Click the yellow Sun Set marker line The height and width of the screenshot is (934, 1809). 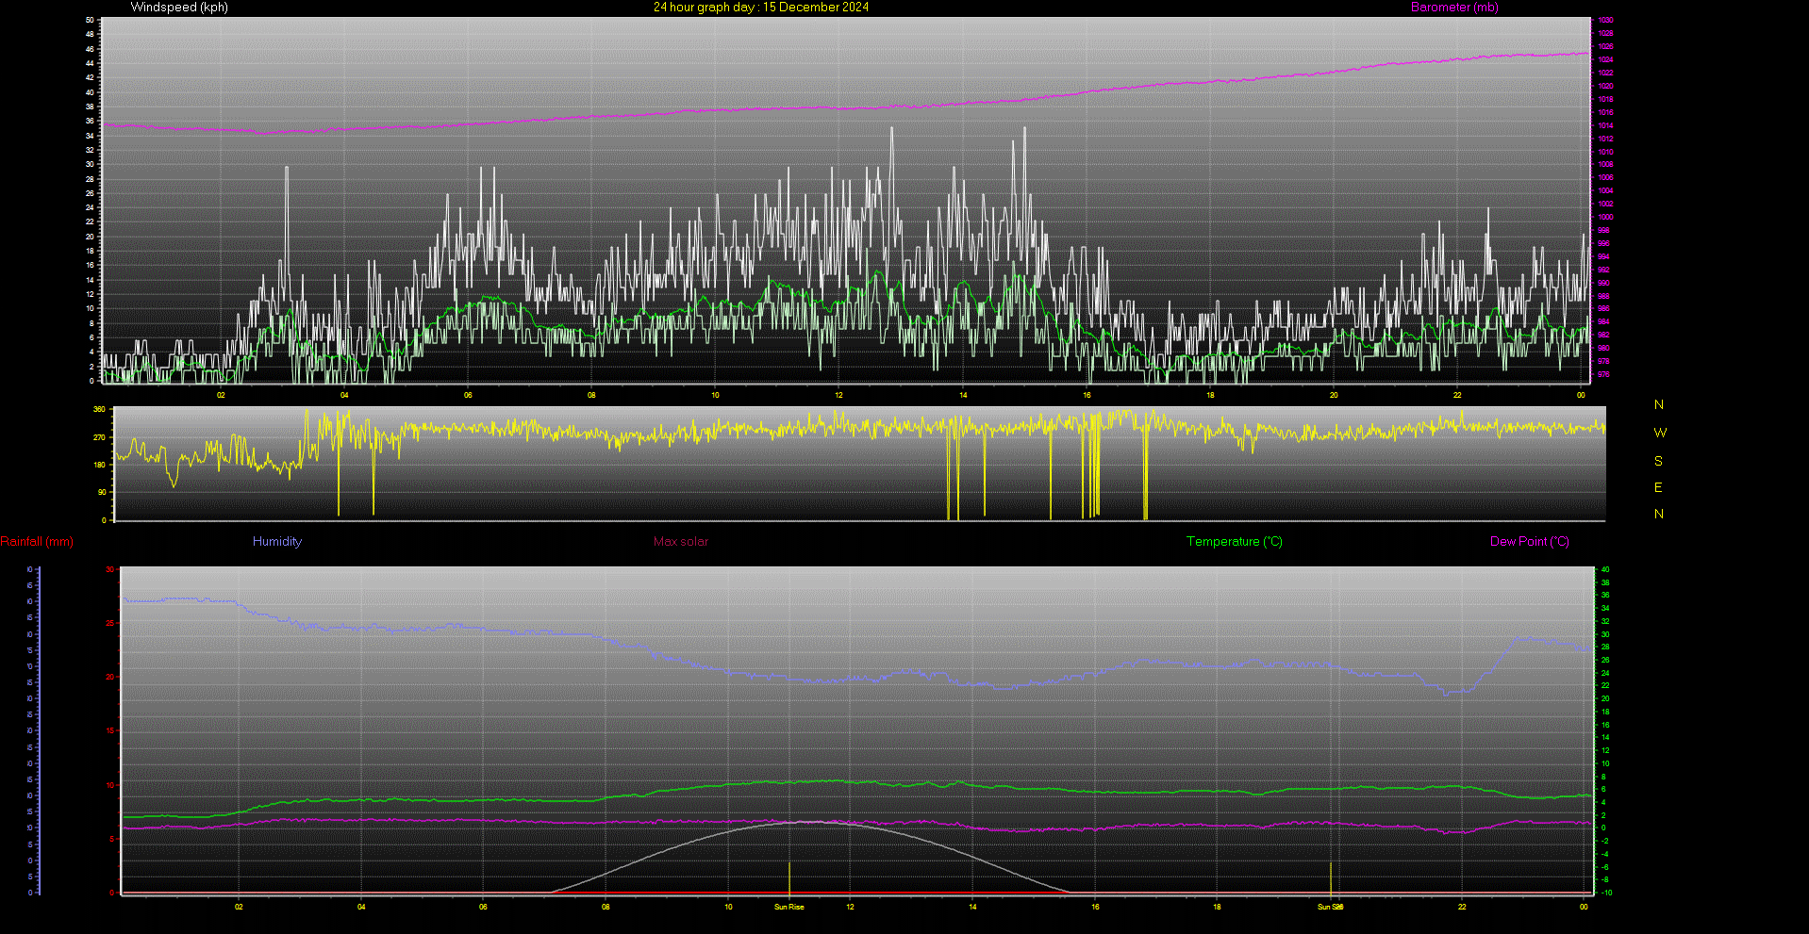click(x=1331, y=877)
